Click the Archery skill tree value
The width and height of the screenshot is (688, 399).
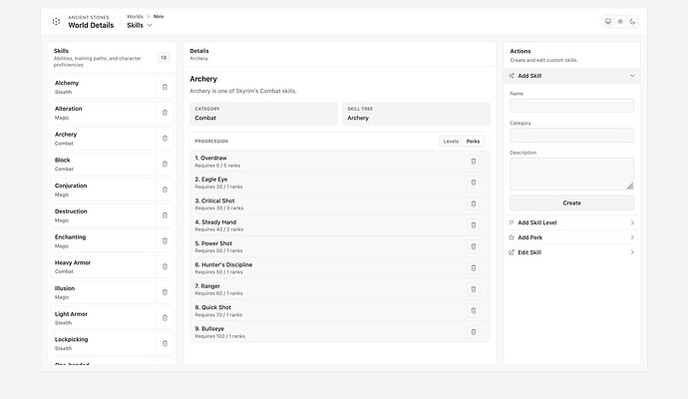tap(358, 118)
